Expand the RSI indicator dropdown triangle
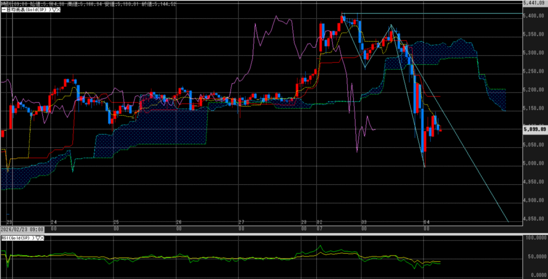The width and height of the screenshot is (548, 279). (37, 238)
